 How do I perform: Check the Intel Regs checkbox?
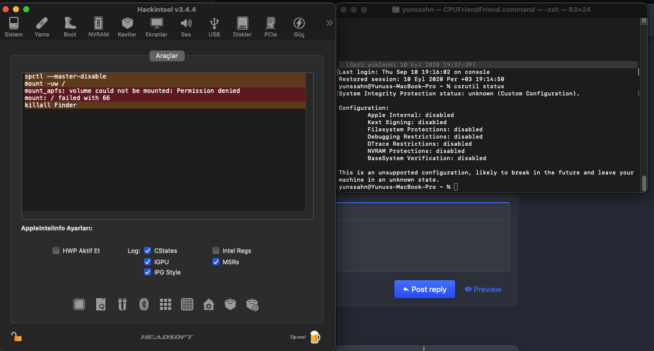[x=216, y=251]
